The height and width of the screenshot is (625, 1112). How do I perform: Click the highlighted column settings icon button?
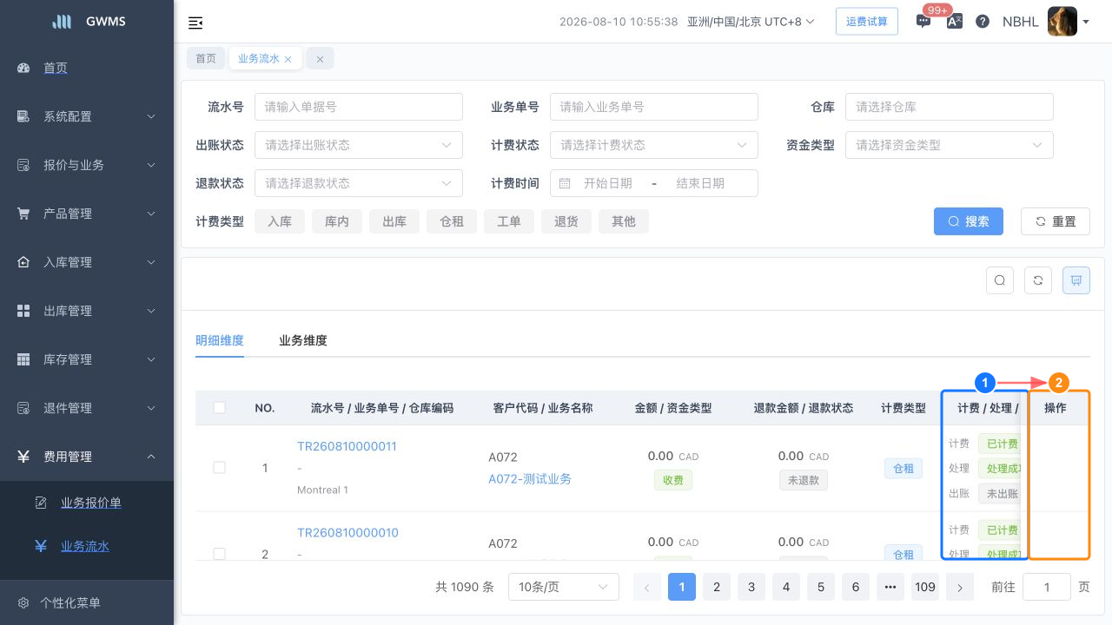tap(1076, 280)
